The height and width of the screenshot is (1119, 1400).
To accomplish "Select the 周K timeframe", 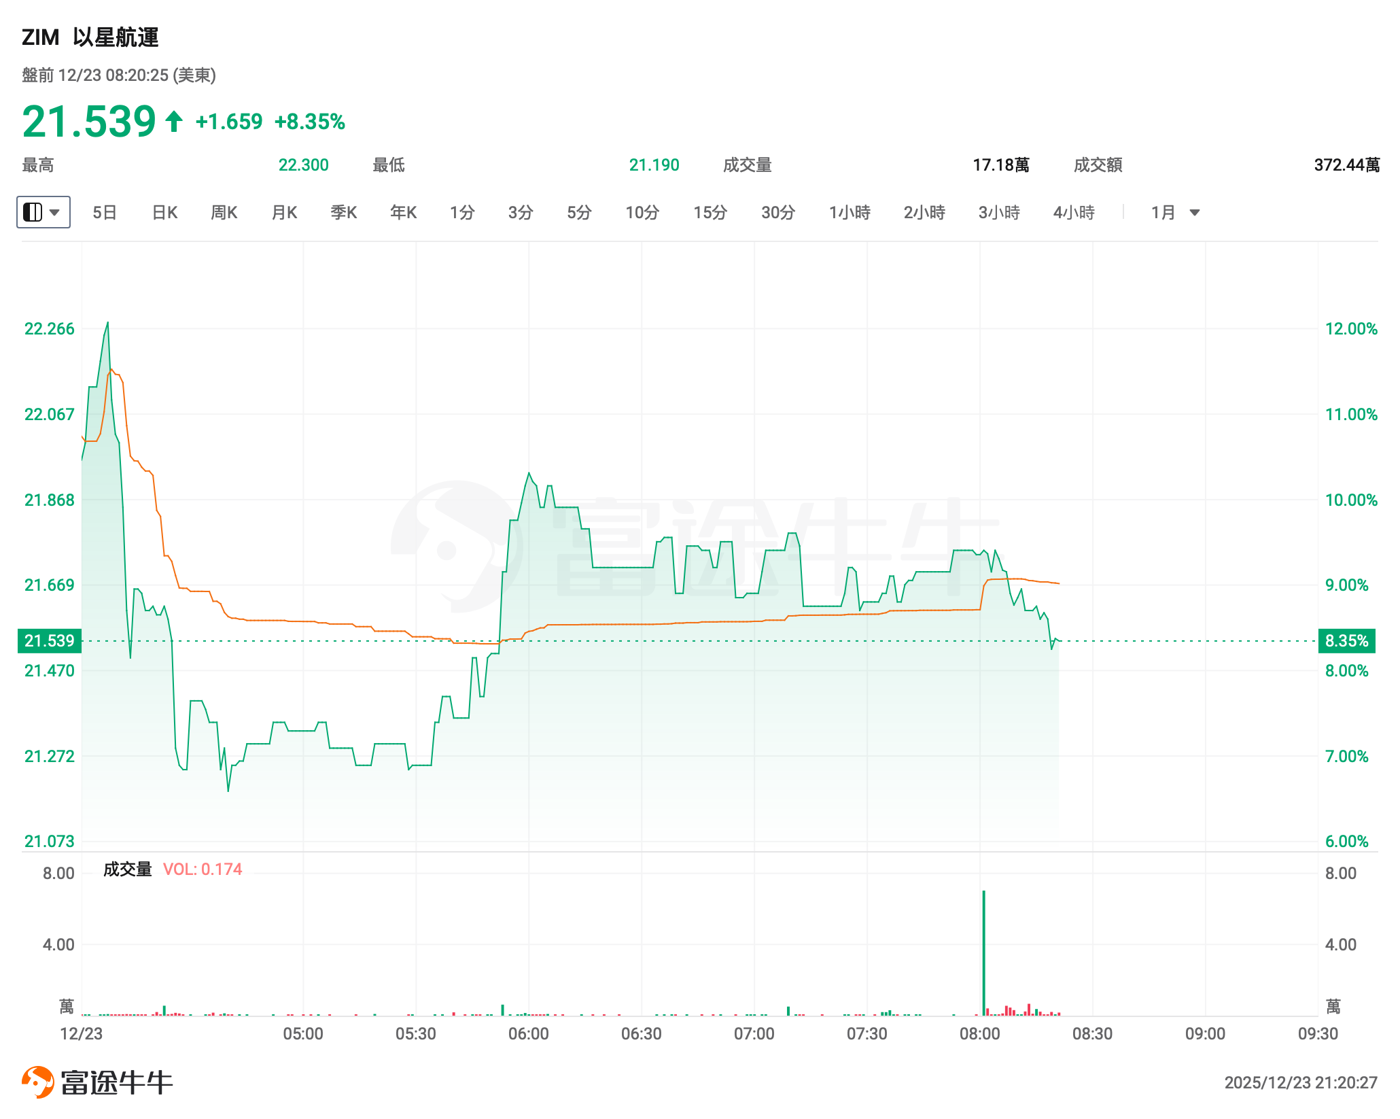I will [224, 213].
